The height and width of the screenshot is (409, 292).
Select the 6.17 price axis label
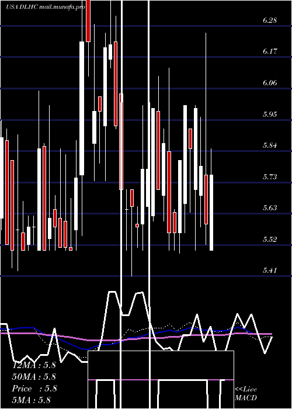click(270, 51)
